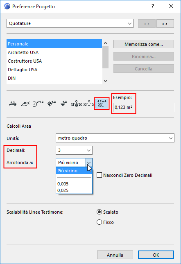
Task: Select the angular dimensions icon
Action: [25, 104]
